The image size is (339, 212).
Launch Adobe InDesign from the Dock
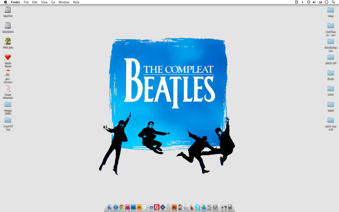127,207
